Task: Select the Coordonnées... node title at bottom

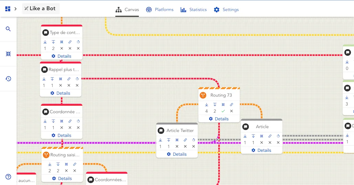Action: [x=110, y=180]
